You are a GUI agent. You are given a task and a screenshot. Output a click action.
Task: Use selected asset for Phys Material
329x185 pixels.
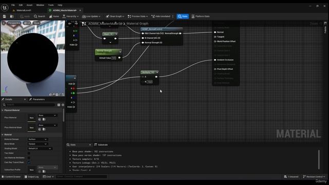coord(40,119)
